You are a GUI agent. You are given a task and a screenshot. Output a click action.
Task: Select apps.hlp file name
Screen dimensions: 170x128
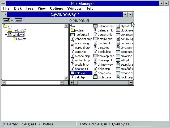click(80, 52)
